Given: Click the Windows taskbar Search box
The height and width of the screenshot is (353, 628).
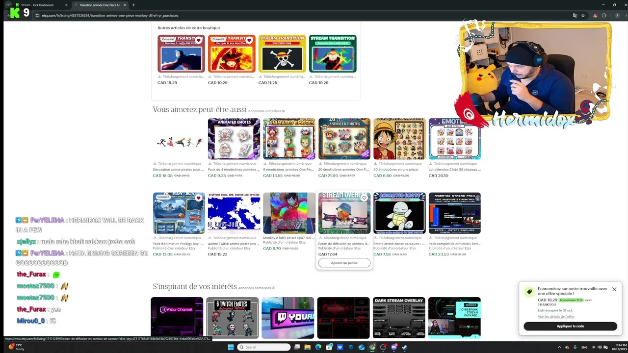Looking at the screenshot, I should 264,347.
